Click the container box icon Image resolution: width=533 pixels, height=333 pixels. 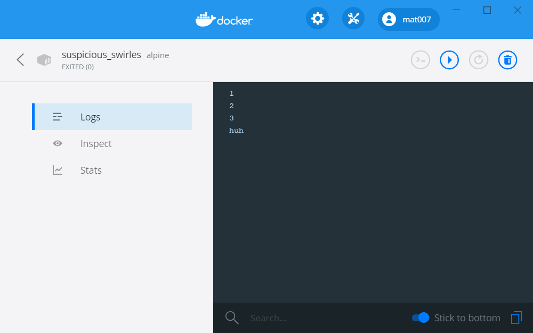coord(44,60)
